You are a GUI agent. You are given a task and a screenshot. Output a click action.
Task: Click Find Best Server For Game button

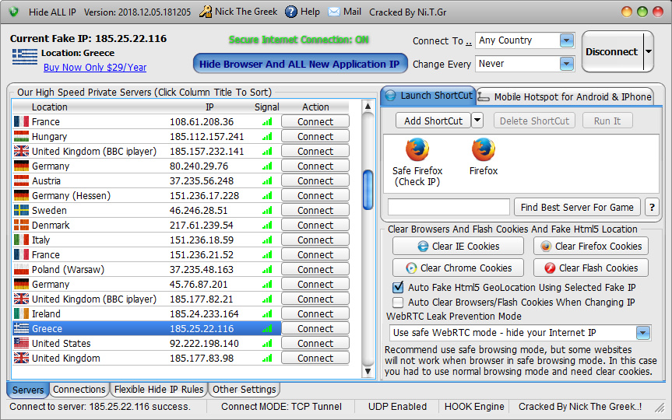[577, 208]
